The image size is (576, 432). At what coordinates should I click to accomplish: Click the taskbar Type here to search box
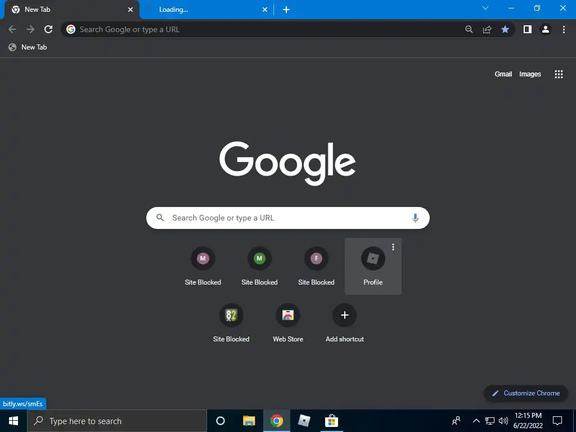[x=117, y=421]
